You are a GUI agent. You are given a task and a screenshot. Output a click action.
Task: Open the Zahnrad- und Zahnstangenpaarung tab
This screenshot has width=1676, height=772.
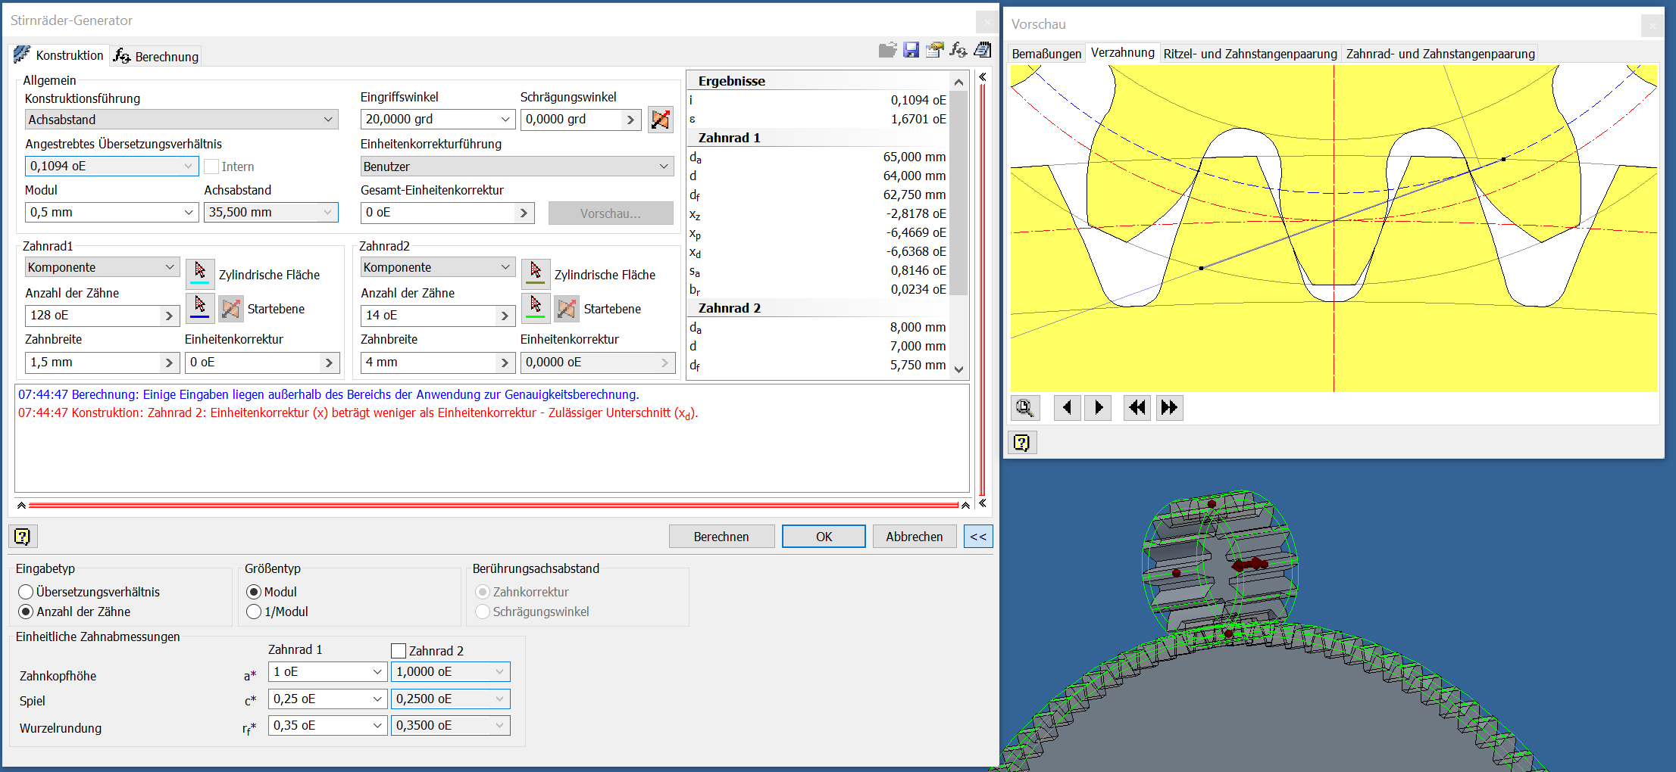(1440, 54)
